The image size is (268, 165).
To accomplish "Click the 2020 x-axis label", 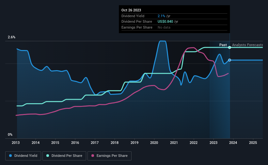I will pyautogui.click(x=154, y=143).
